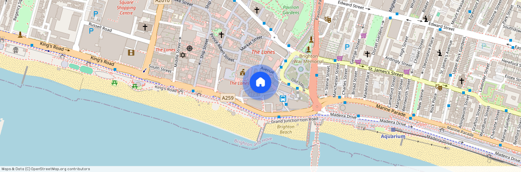Click the cinema film icon near South Street
This screenshot has height=172, width=521.
[x=131, y=52]
